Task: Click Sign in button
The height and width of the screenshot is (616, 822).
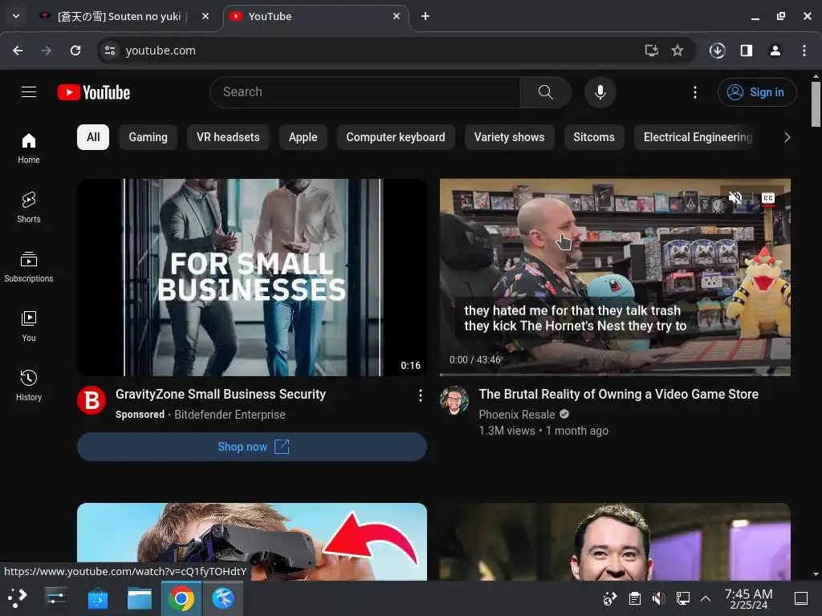Action: 757,92
